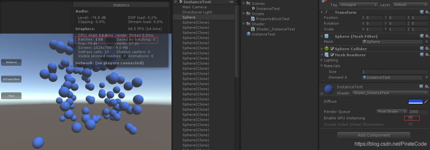Collapse the Shader folder arrow in Project

pyautogui.click(x=244, y=24)
